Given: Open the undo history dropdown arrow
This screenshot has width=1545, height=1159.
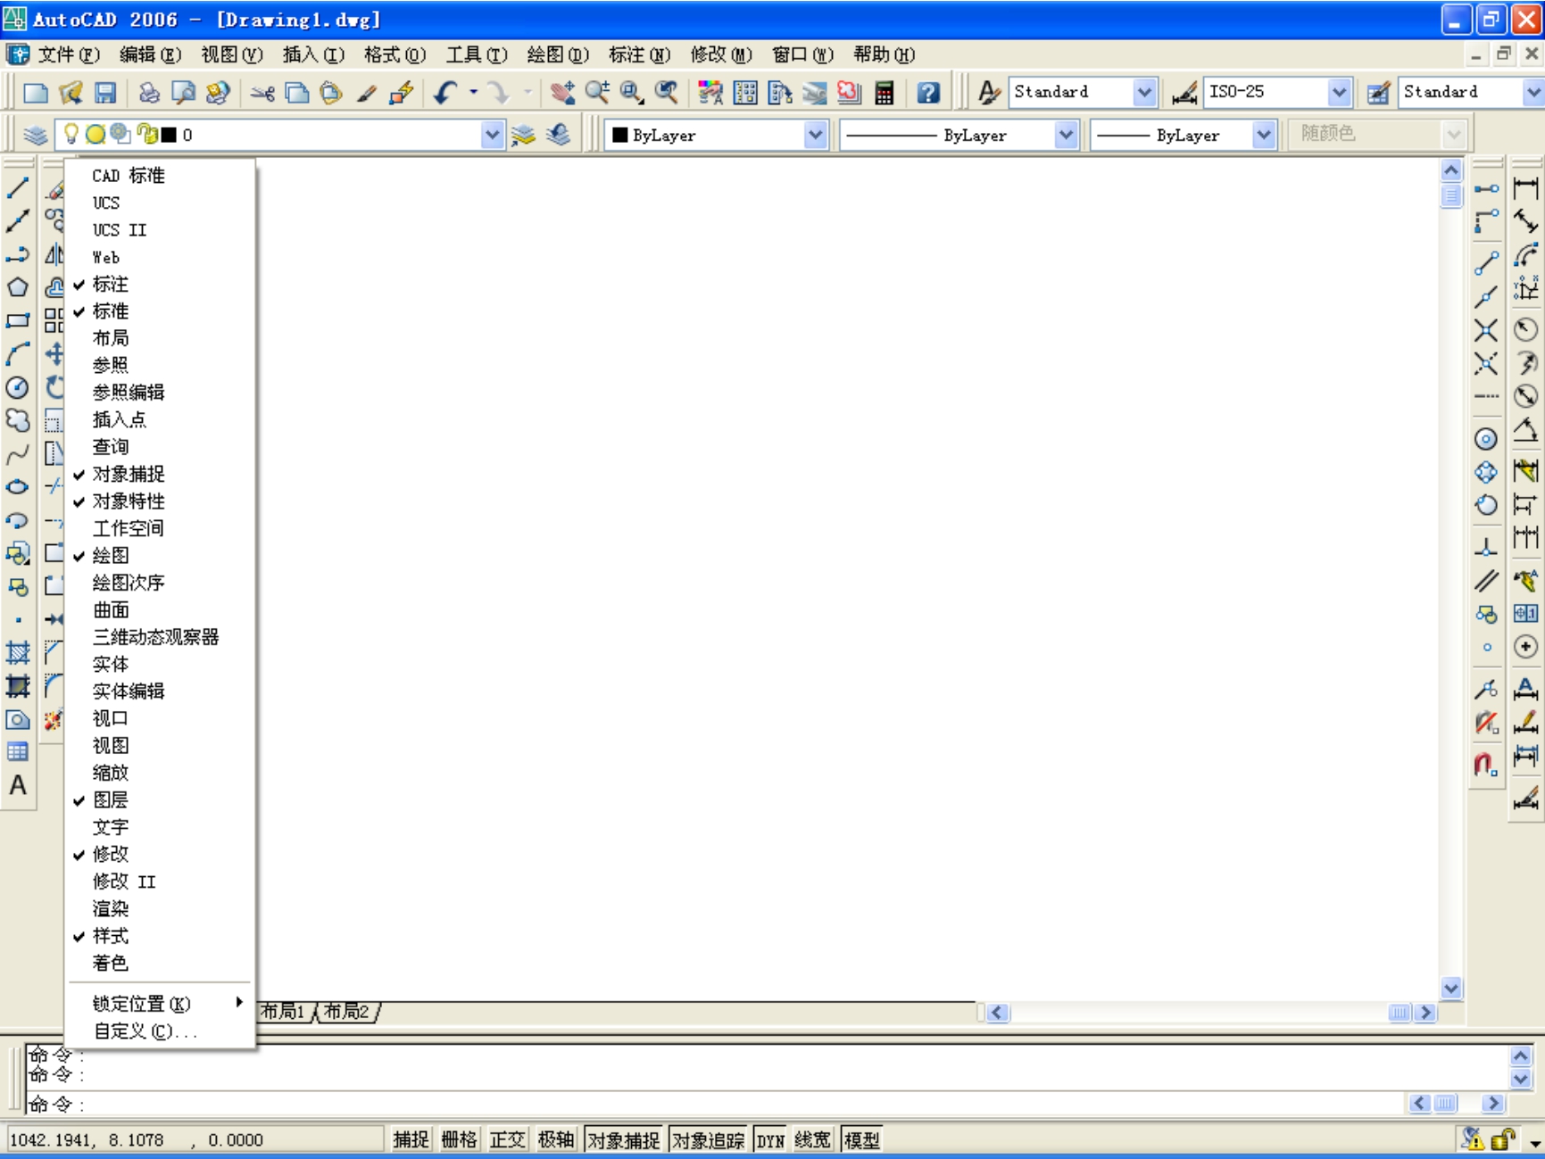Looking at the screenshot, I should tap(474, 92).
